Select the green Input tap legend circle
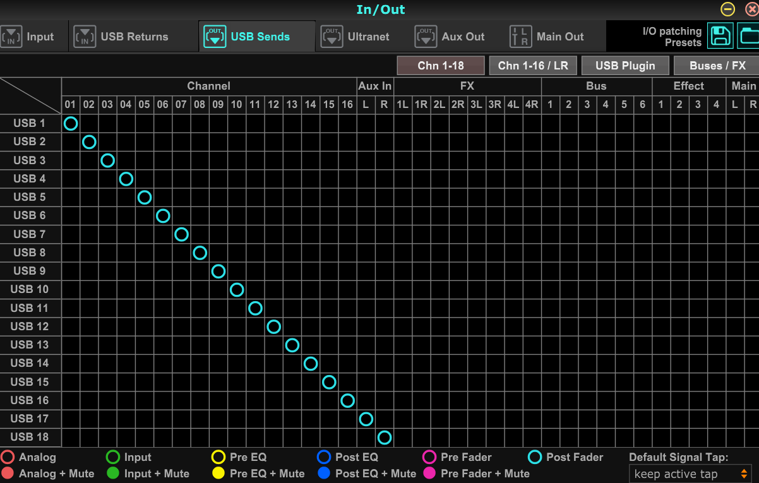 click(x=113, y=457)
